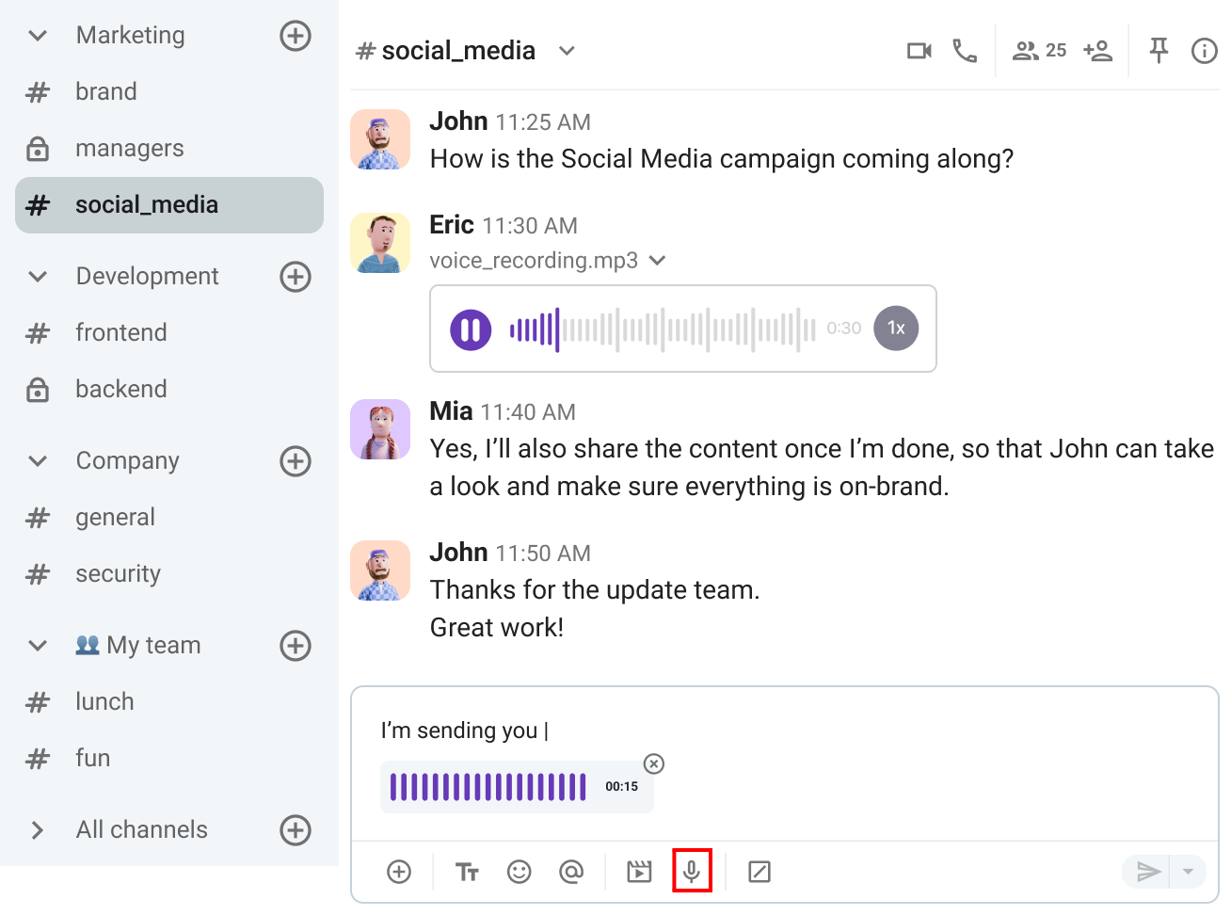Start a voice call
The width and height of the screenshot is (1231, 915).
[x=965, y=51]
